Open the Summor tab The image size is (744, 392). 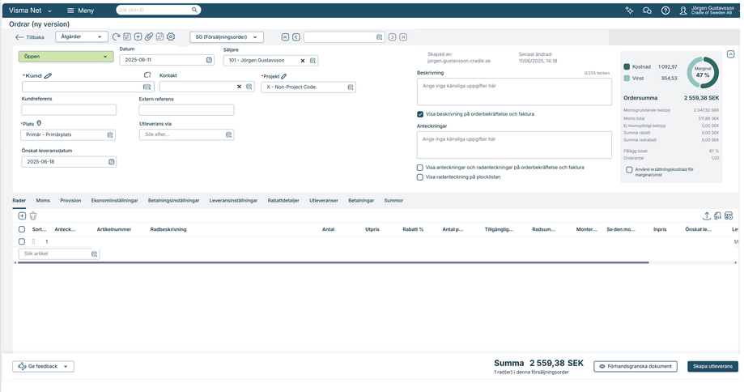(393, 201)
